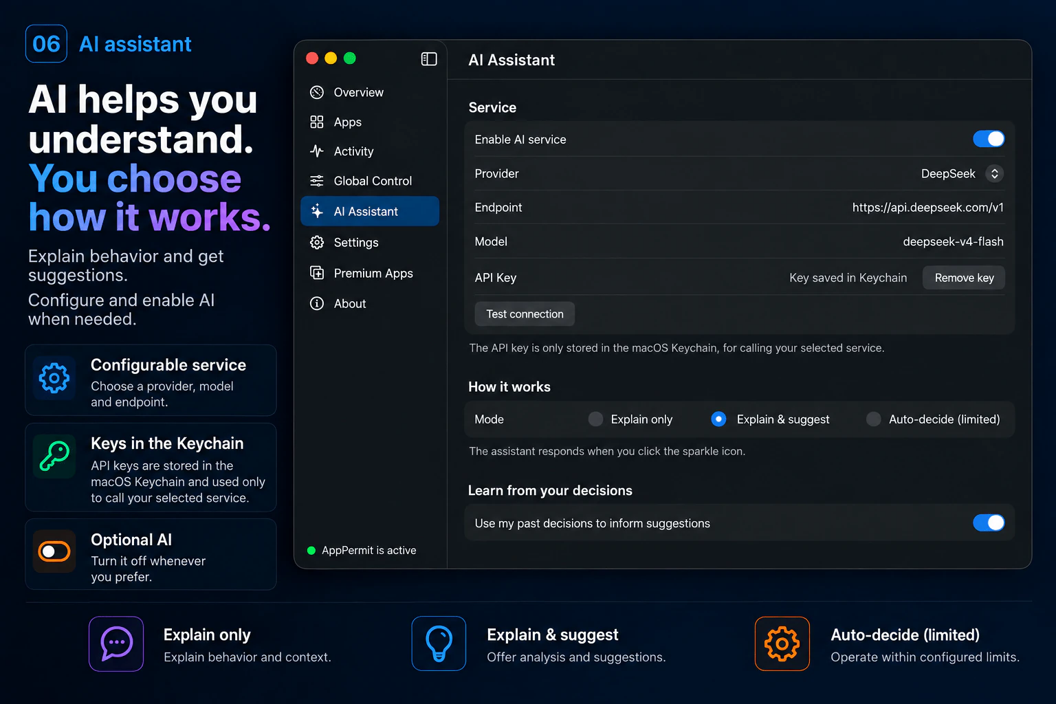Select the Explain & suggest mode

718,419
